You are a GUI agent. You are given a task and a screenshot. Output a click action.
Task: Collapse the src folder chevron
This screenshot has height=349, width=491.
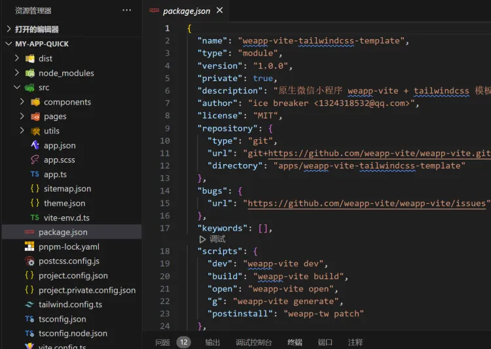pyautogui.click(x=17, y=88)
